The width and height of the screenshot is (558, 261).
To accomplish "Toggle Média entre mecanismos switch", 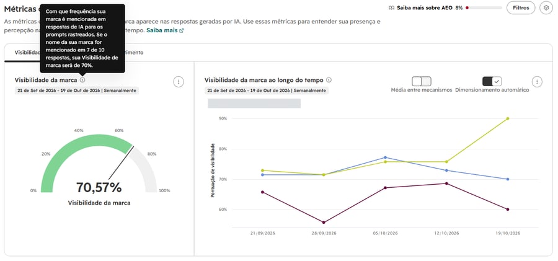I will pos(422,81).
